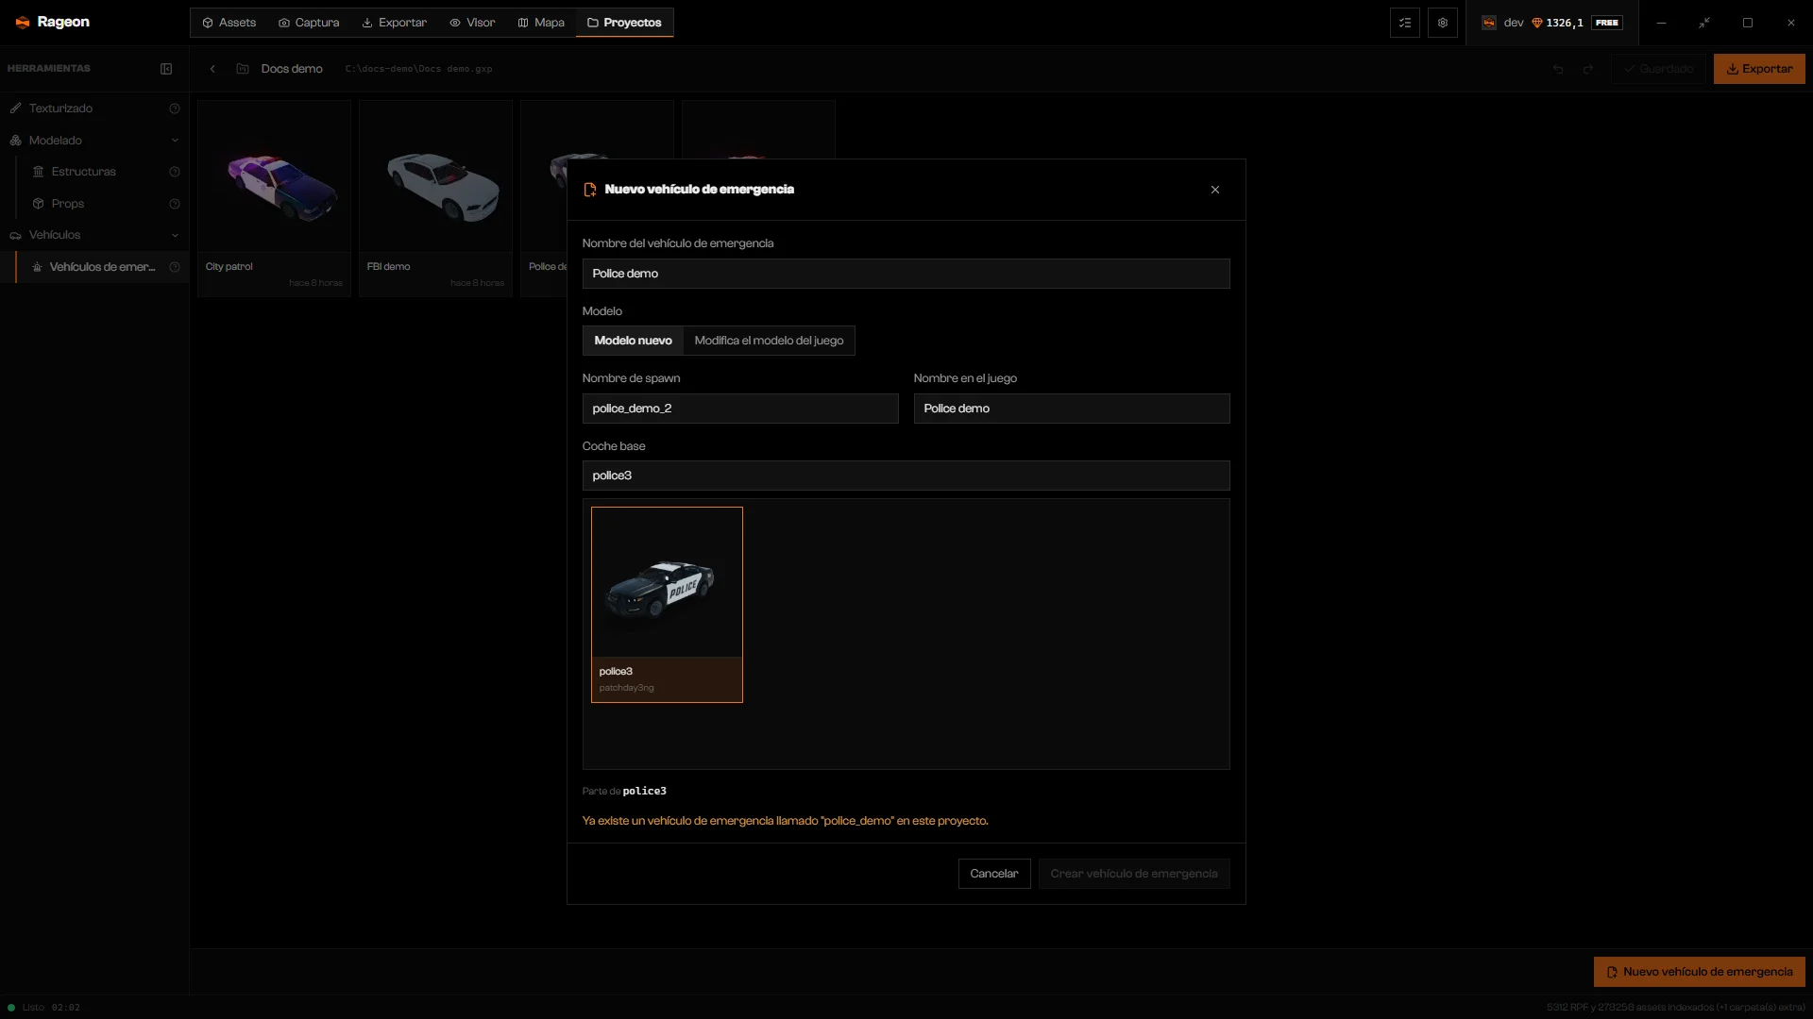Screen dimensions: 1813x1019
Task: Open the Captura tab
Action: point(309,23)
